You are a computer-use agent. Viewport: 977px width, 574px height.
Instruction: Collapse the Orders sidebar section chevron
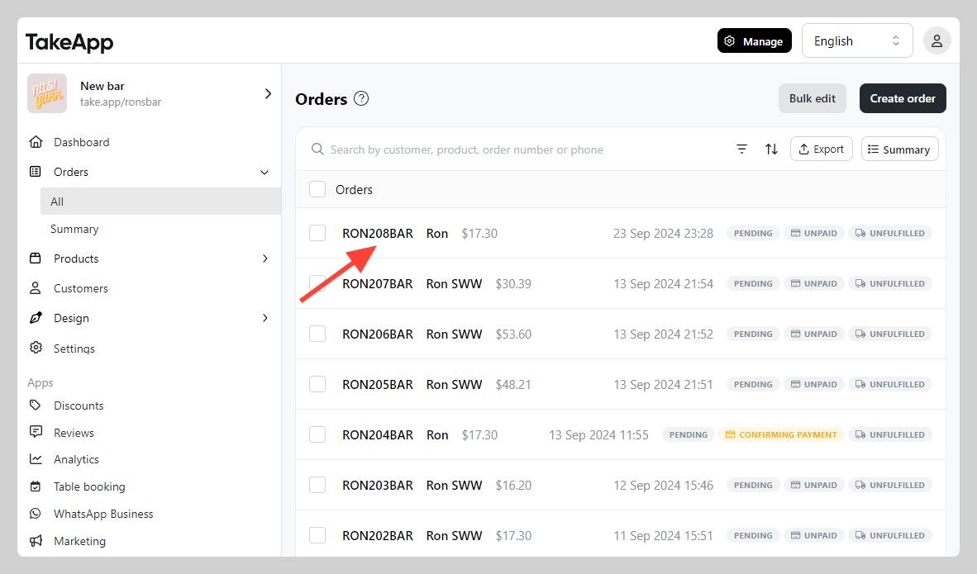(265, 172)
